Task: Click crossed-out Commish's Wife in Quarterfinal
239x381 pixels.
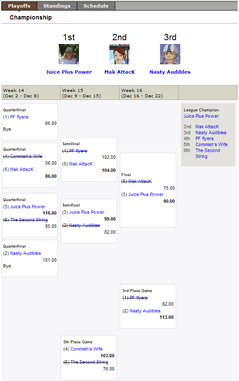Action: click(26, 156)
